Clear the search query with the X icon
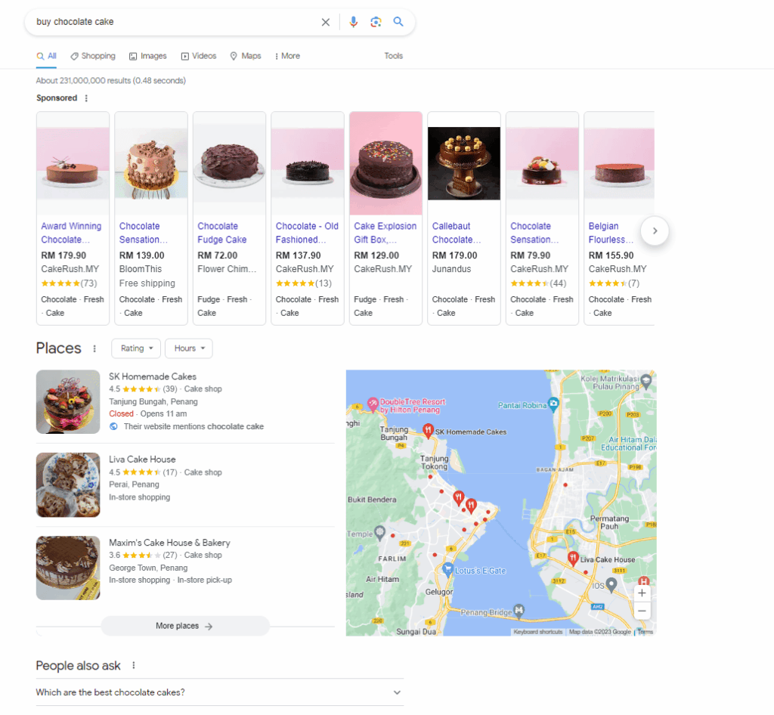This screenshot has width=774, height=715. point(325,22)
